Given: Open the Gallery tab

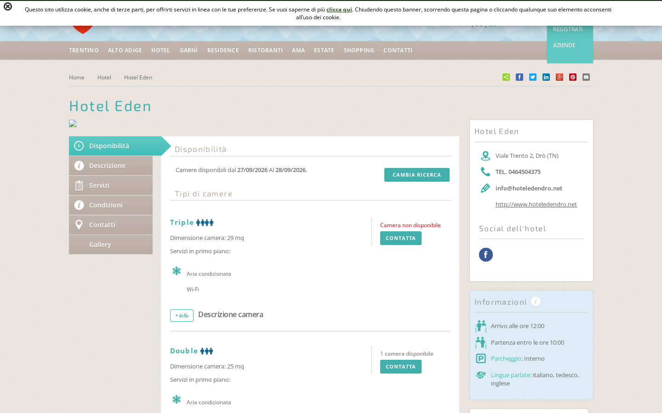Looking at the screenshot, I should point(111,245).
